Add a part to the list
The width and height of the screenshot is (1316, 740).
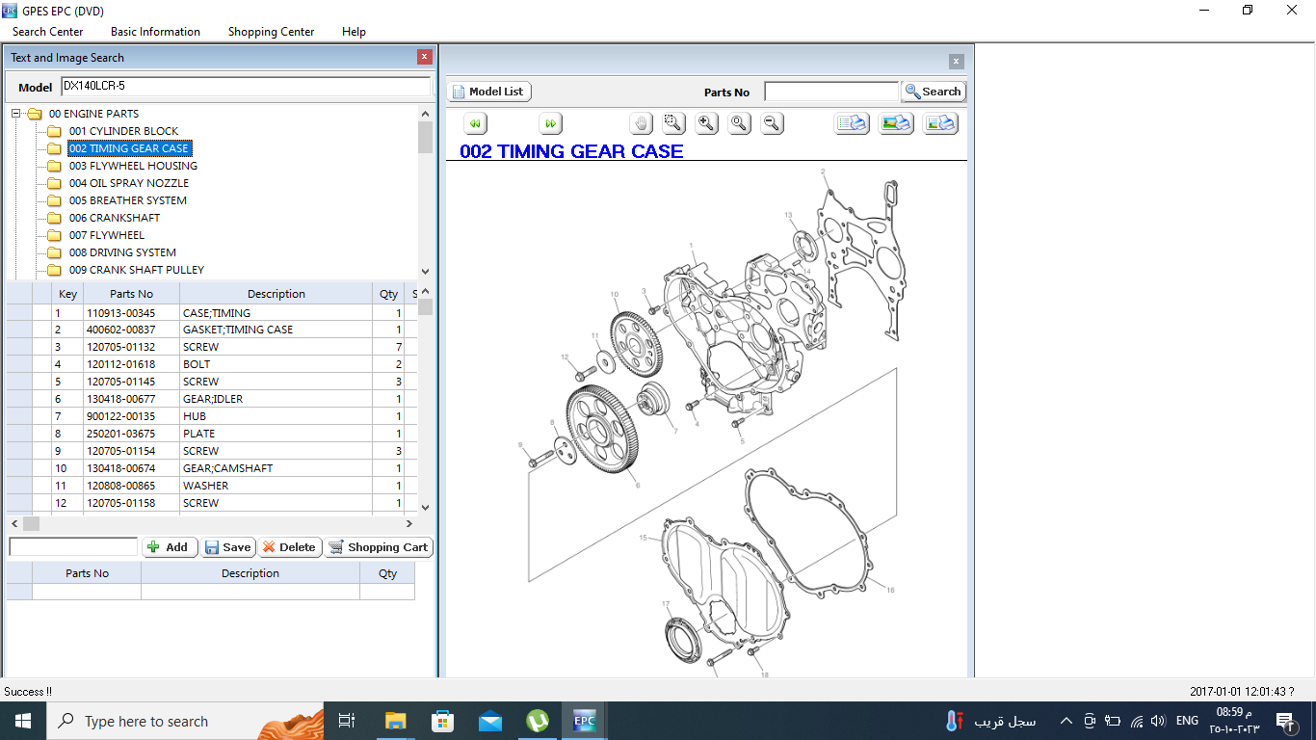(x=171, y=547)
